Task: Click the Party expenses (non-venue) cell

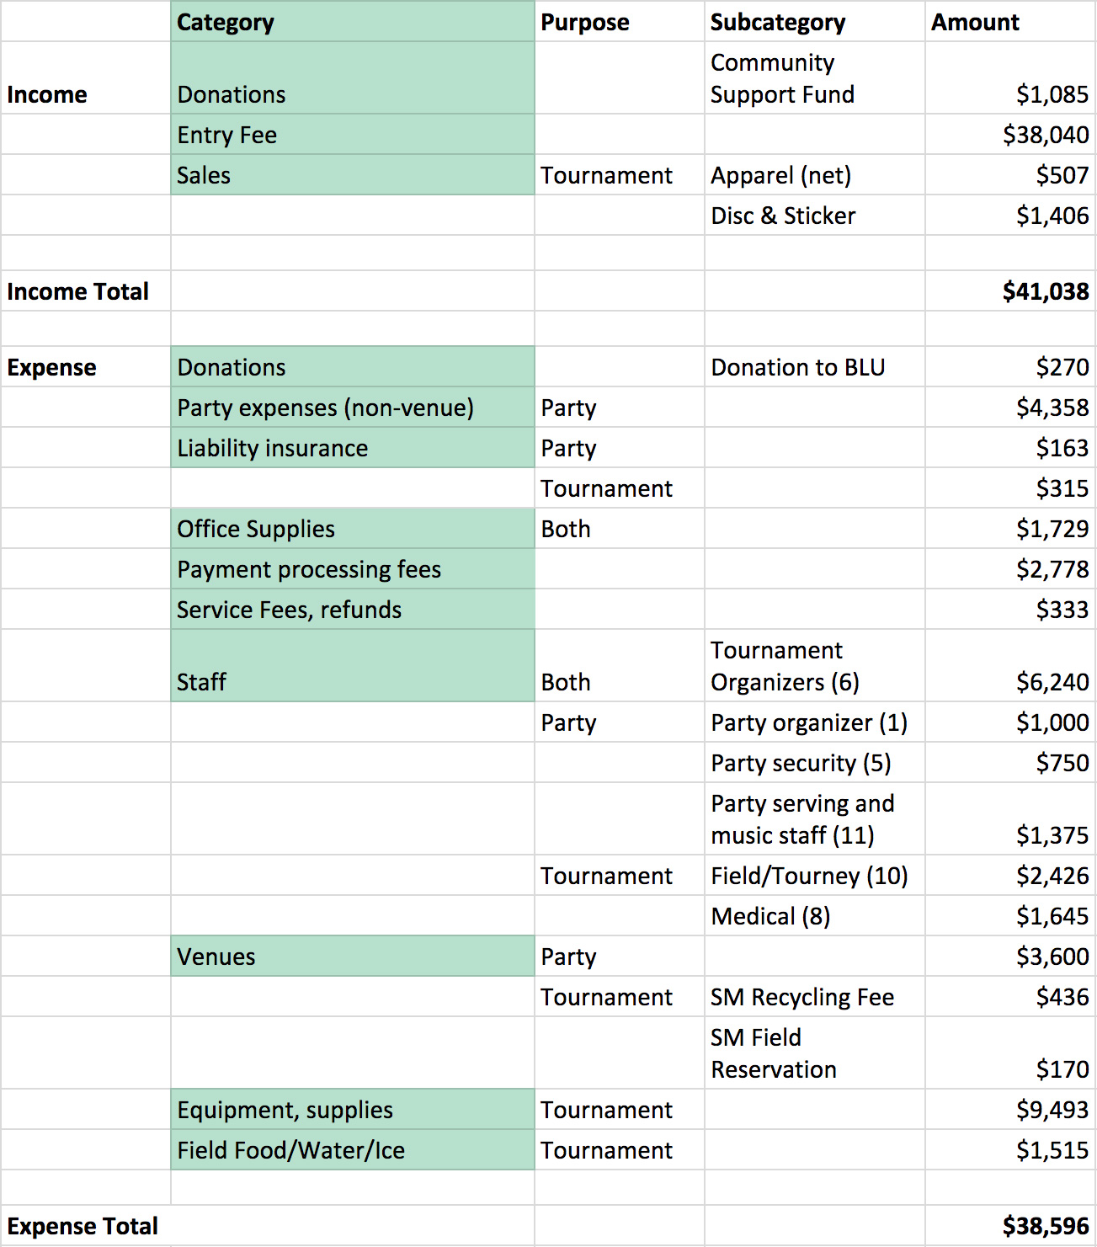Action: (352, 408)
